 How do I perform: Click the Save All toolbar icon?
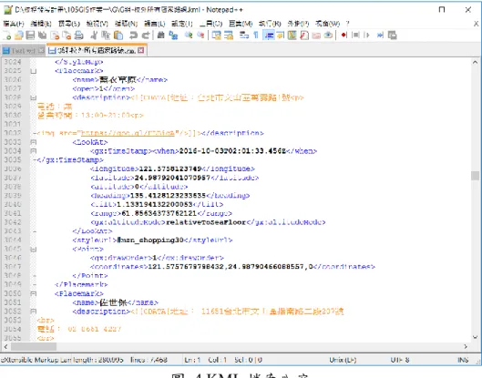point(43,36)
